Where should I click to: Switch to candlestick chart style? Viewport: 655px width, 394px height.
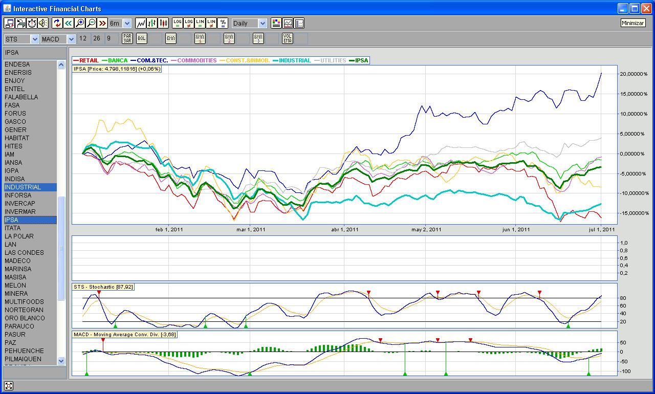point(163,23)
